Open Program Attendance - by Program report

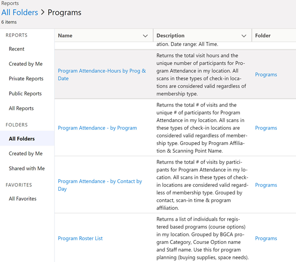tap(97, 128)
